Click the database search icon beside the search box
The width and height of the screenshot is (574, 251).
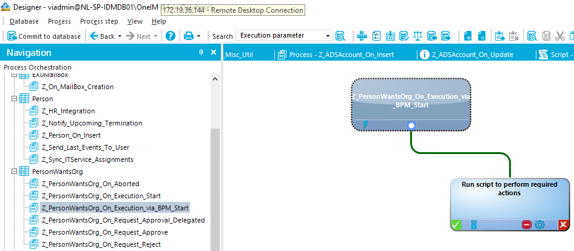(x=340, y=36)
